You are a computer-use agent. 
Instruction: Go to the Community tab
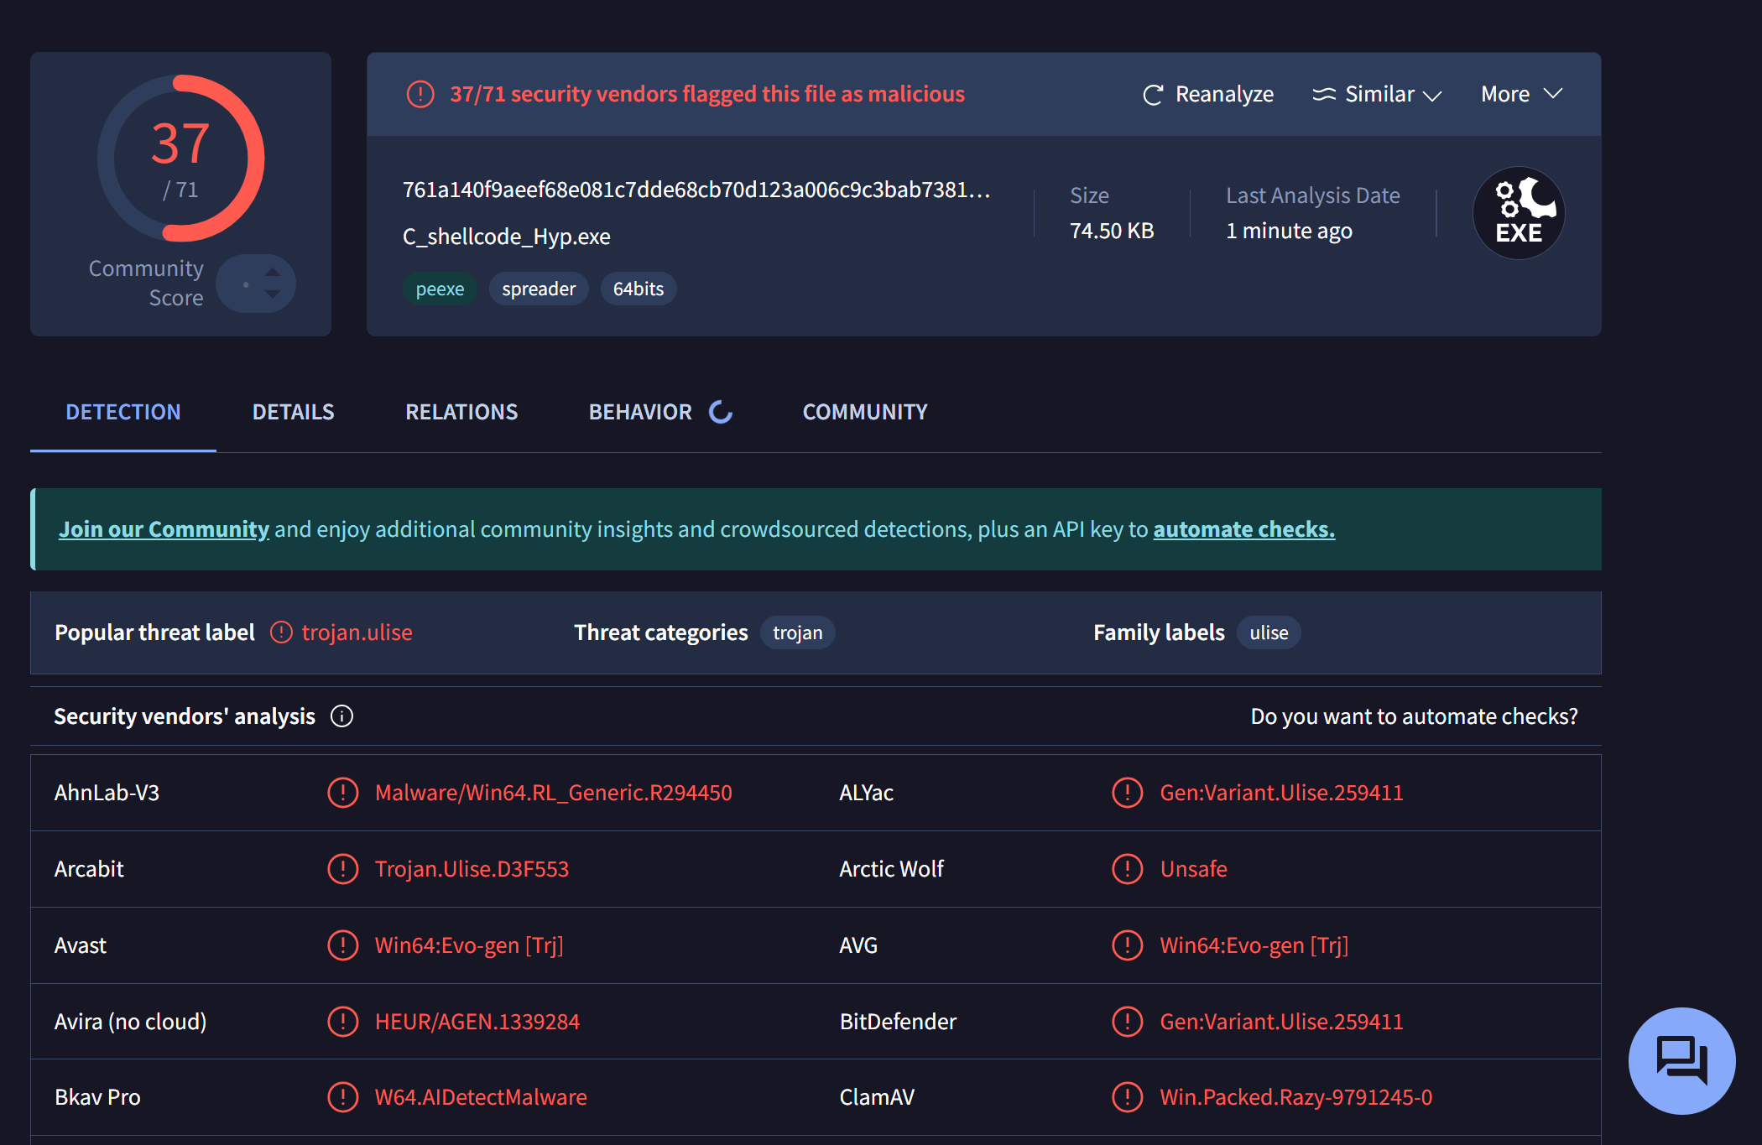click(x=865, y=412)
